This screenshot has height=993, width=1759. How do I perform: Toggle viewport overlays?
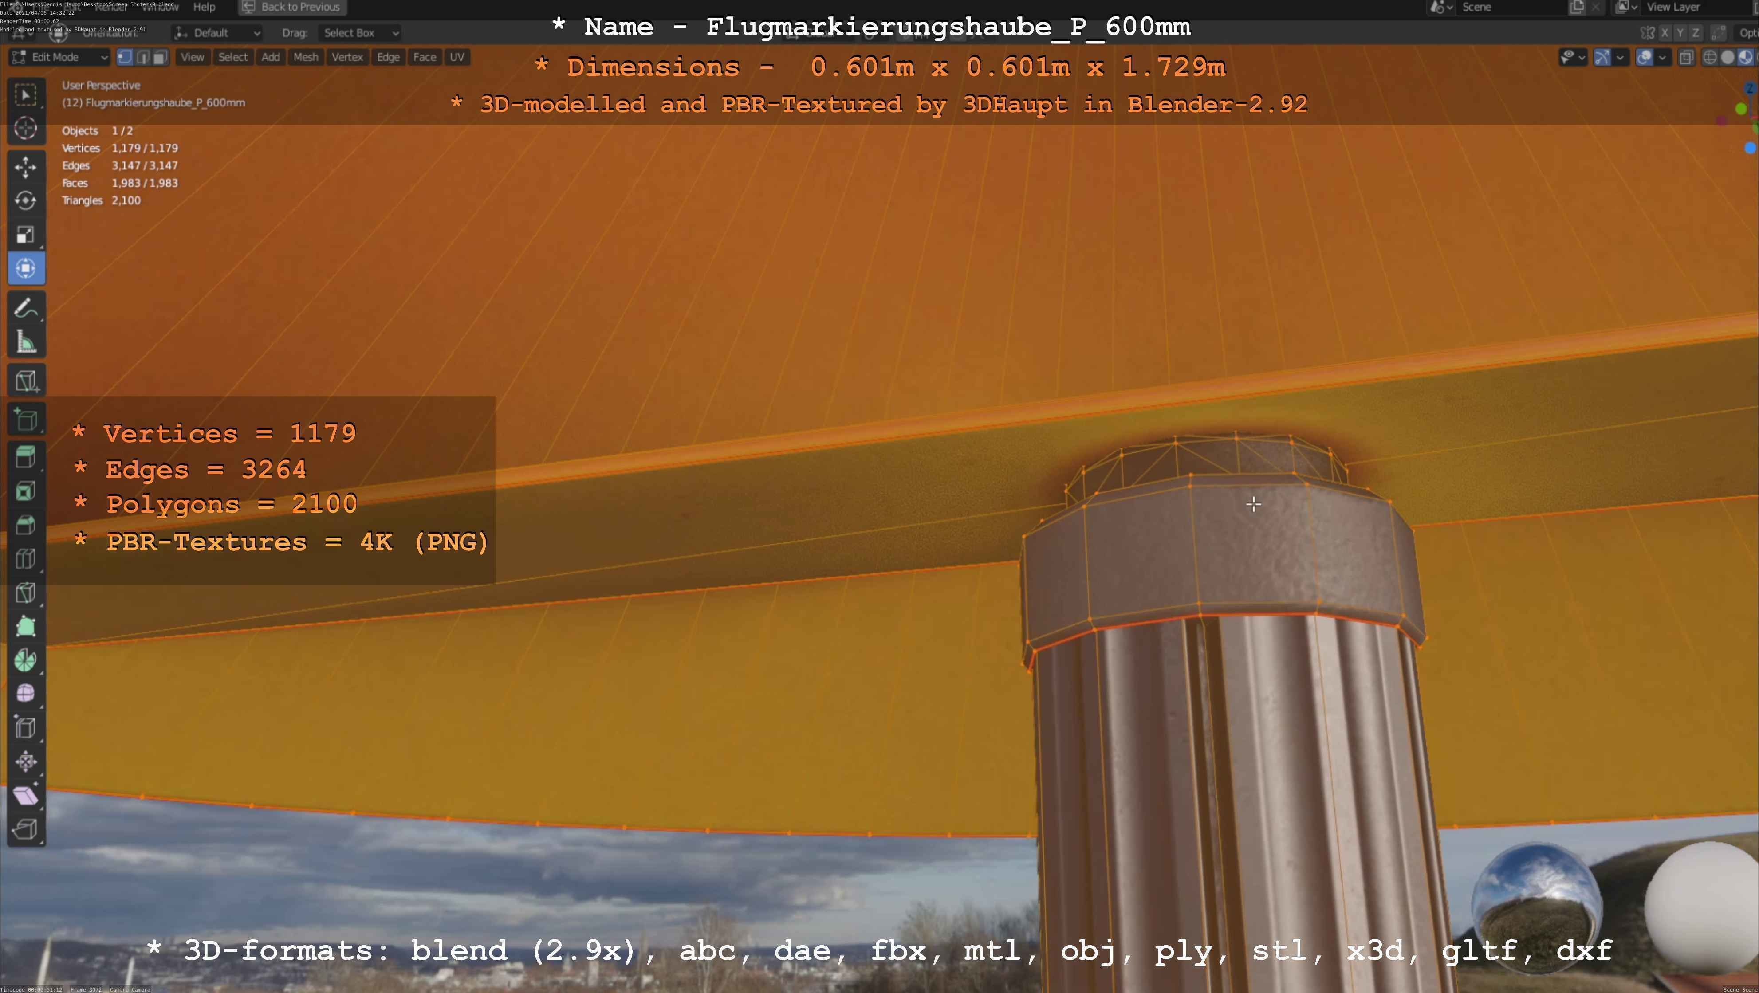pos(1645,57)
